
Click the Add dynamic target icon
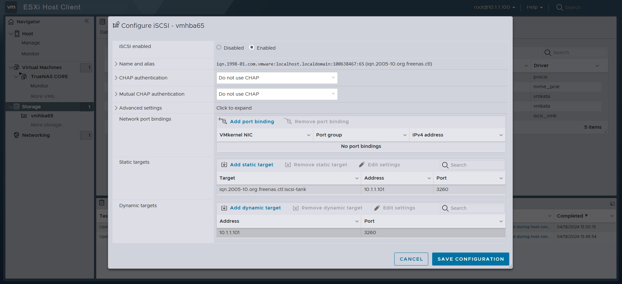click(x=224, y=207)
